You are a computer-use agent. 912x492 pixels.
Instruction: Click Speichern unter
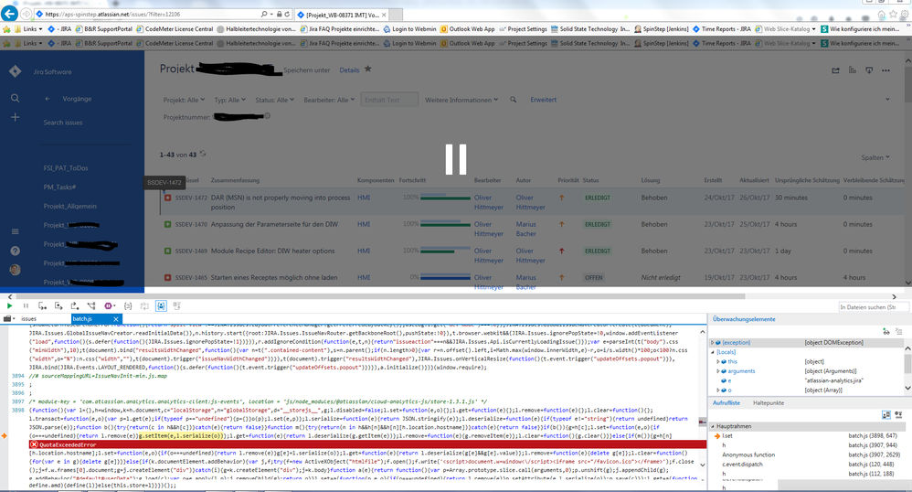306,70
